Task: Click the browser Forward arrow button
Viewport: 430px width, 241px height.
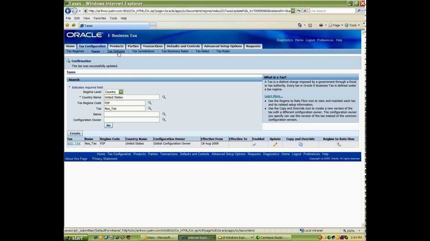Action: (75, 11)
